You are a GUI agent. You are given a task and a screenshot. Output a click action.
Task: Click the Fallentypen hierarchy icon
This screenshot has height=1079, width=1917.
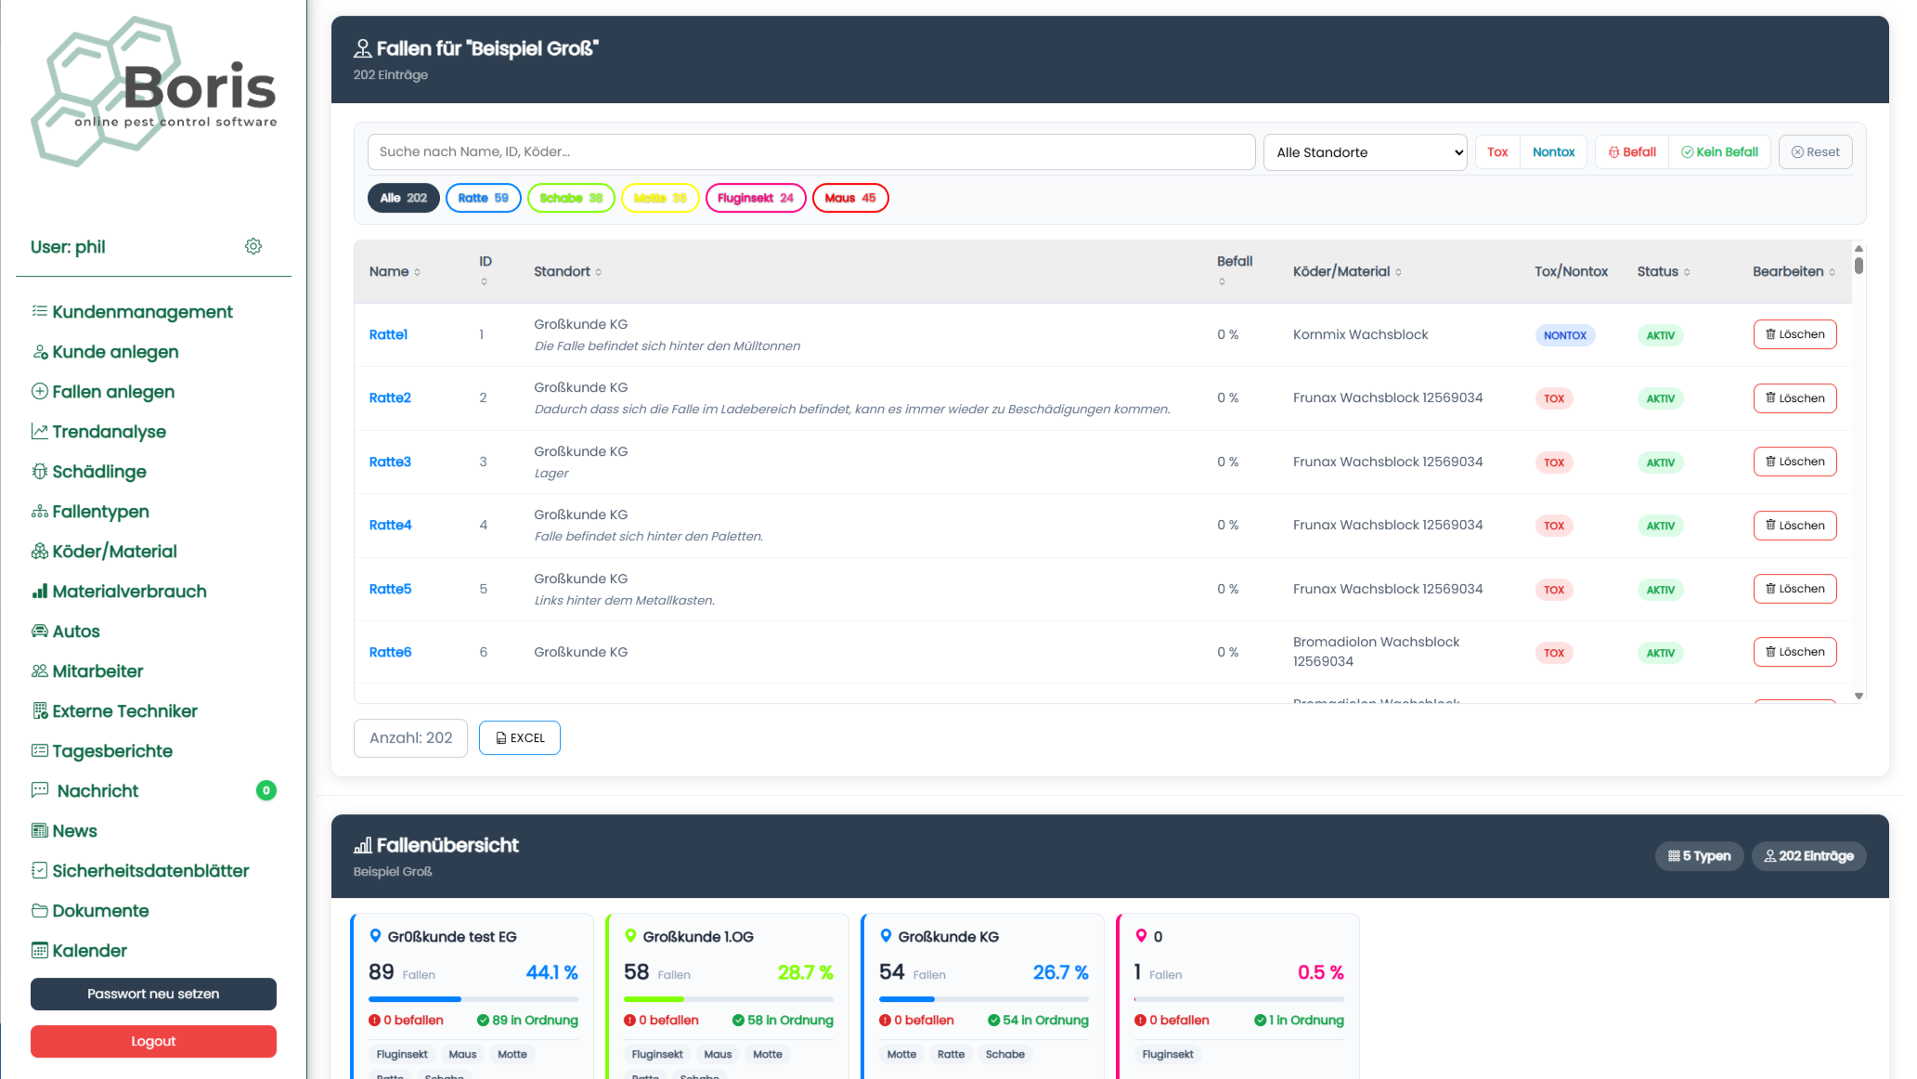[40, 512]
